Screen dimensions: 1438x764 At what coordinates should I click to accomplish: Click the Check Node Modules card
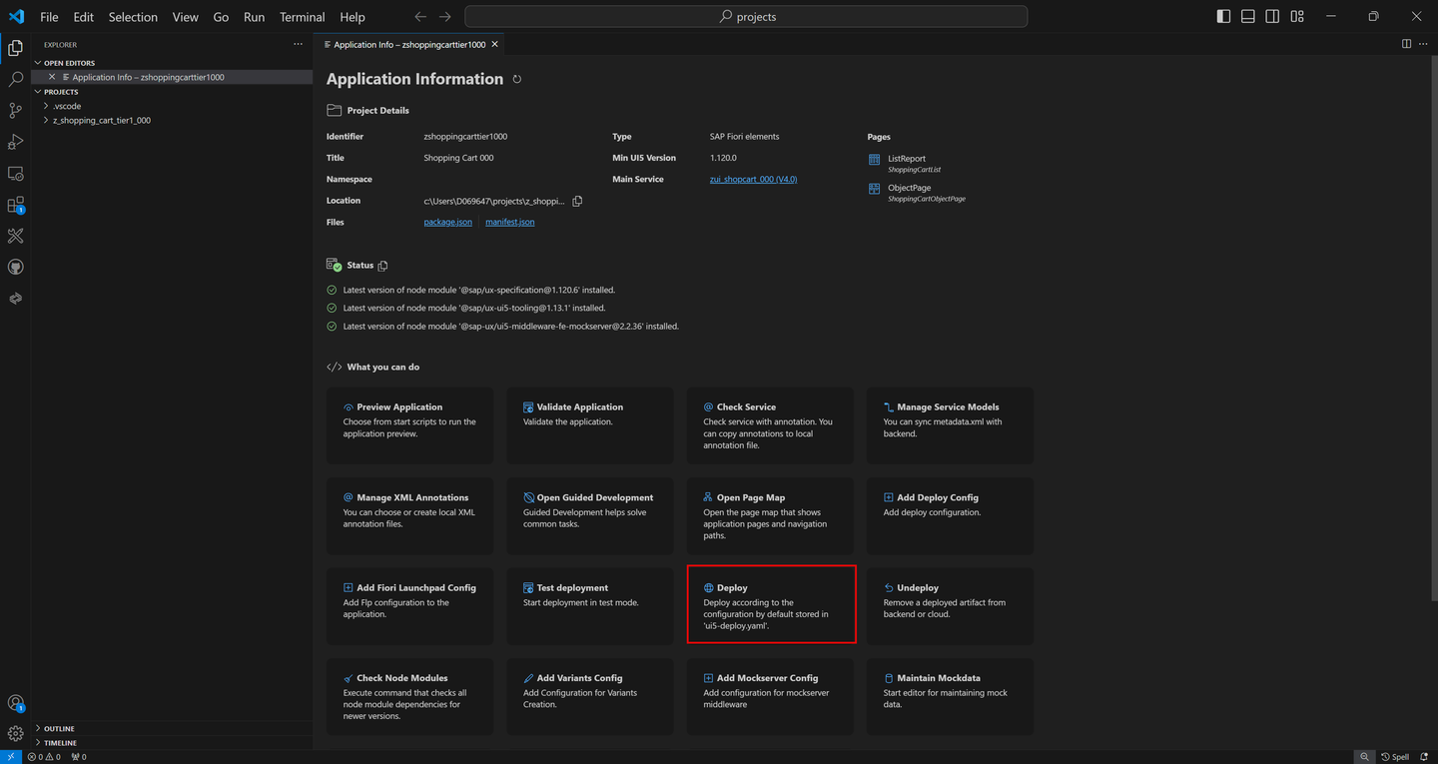(409, 696)
